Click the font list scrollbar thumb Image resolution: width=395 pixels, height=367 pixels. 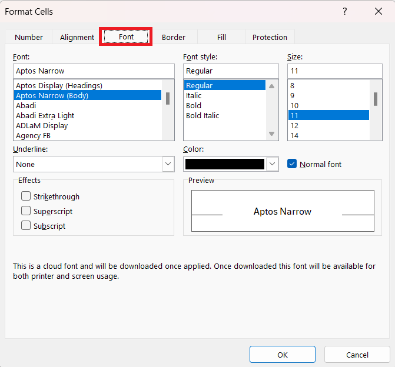[x=168, y=98]
